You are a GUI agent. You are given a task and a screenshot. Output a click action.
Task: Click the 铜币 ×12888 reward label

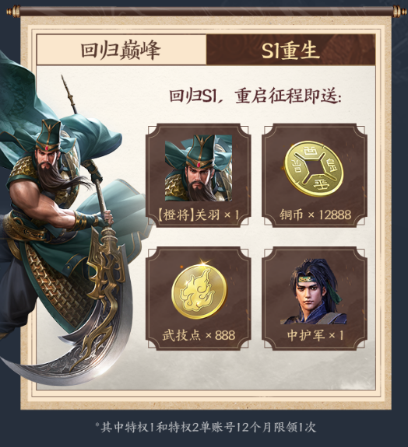point(315,215)
